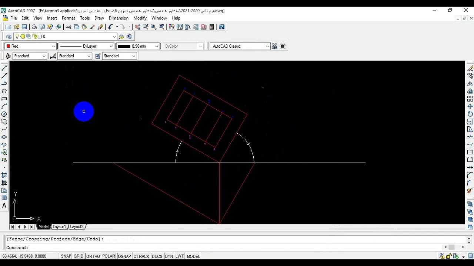
Task: Click the Save floppy disk icon
Action: click(x=24, y=27)
